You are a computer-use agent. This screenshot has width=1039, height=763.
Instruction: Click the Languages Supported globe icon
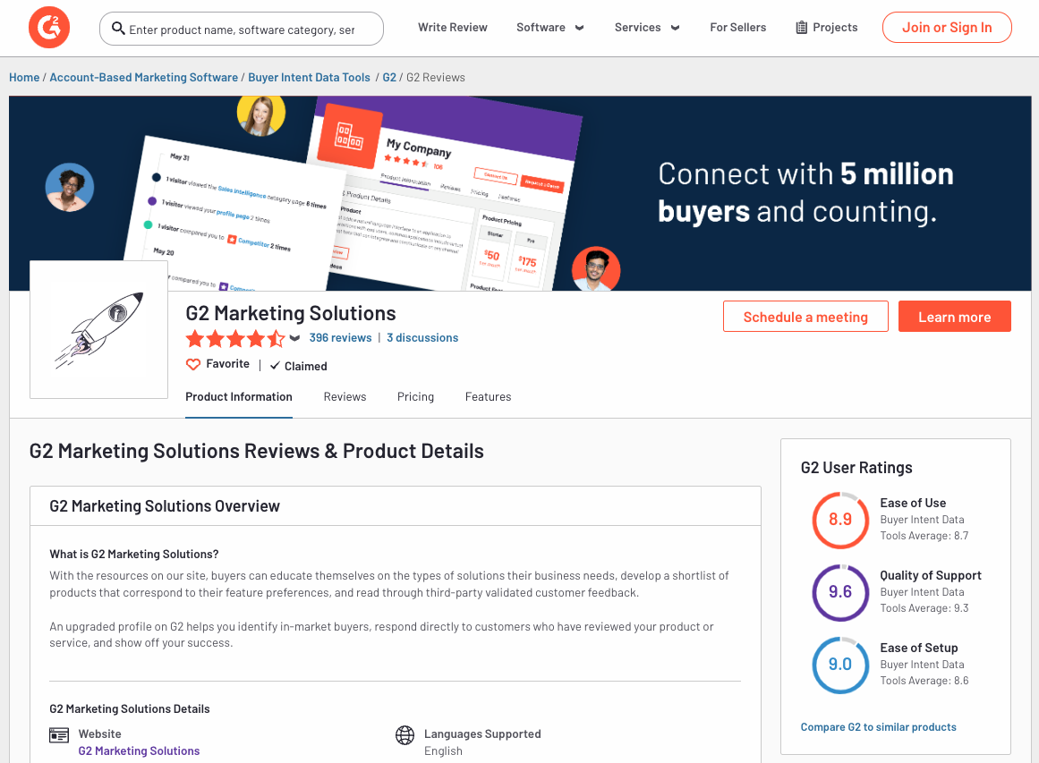click(x=405, y=735)
